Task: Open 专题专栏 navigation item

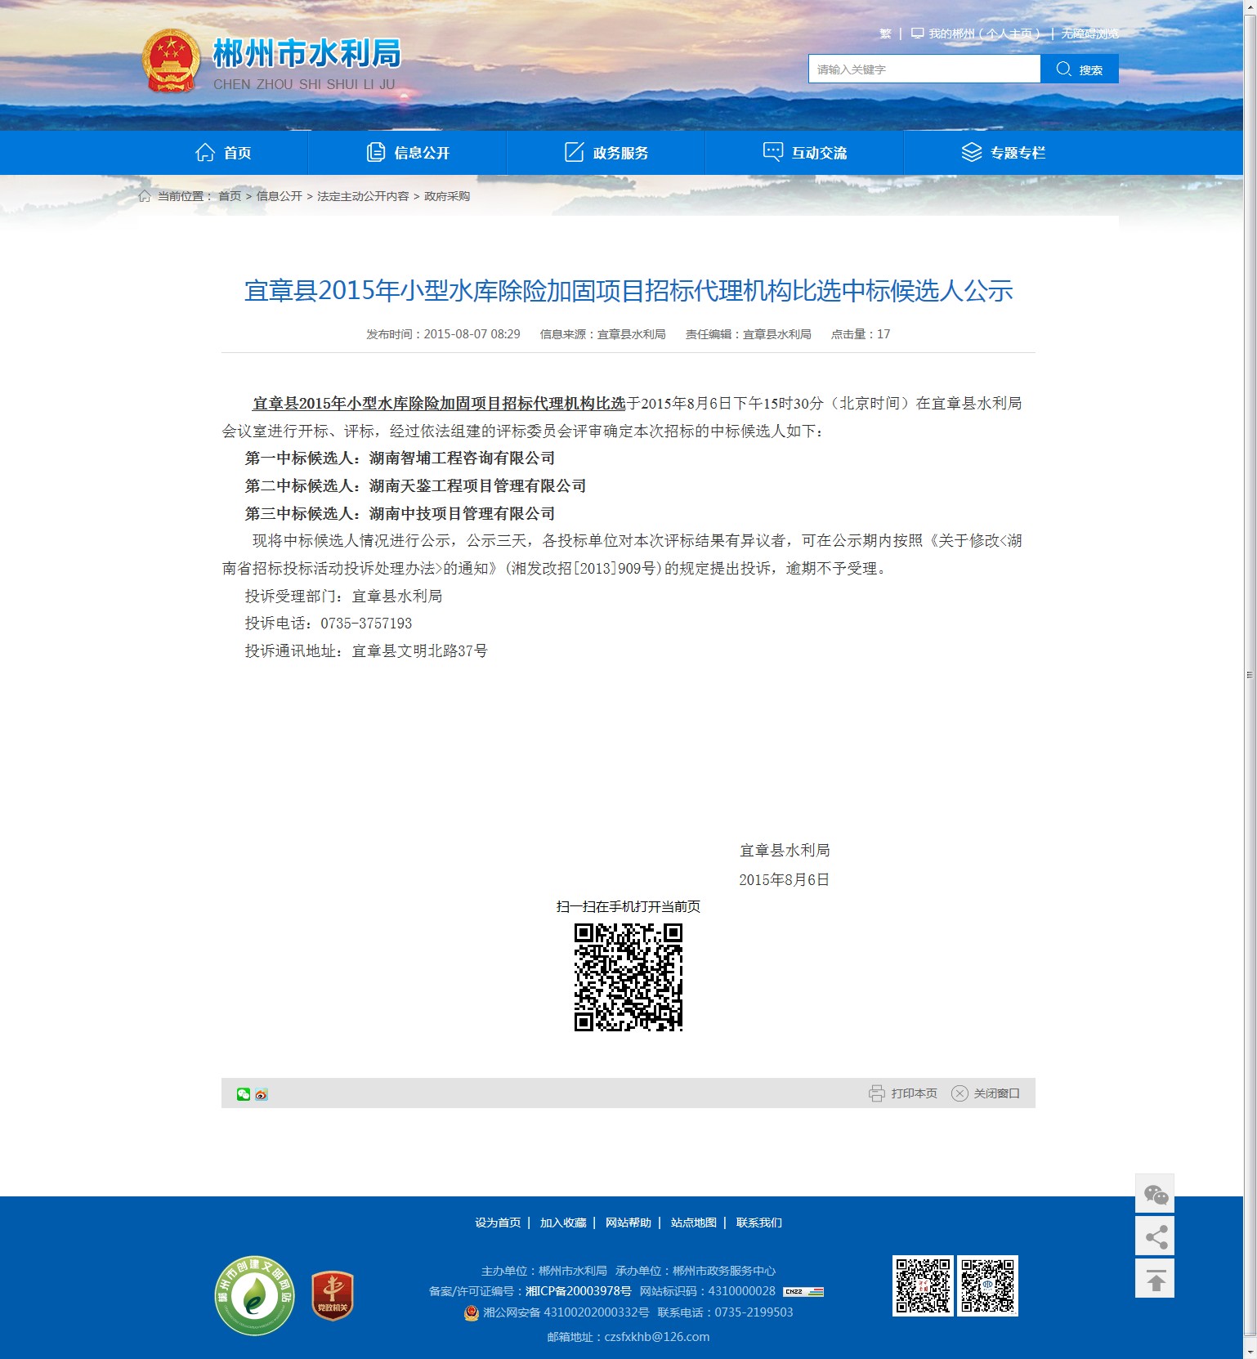Action: tap(1004, 153)
